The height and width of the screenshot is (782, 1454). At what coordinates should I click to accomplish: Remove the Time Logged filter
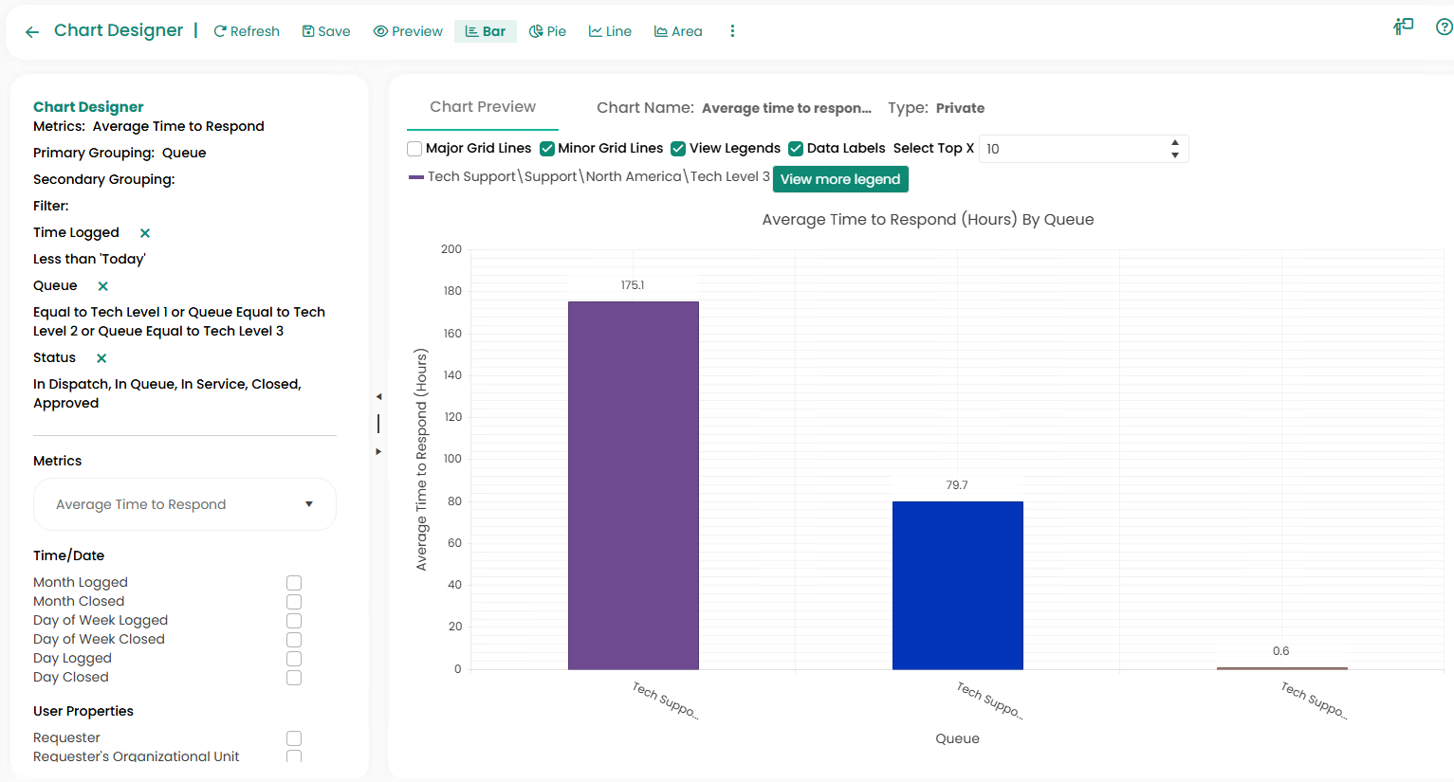click(145, 233)
